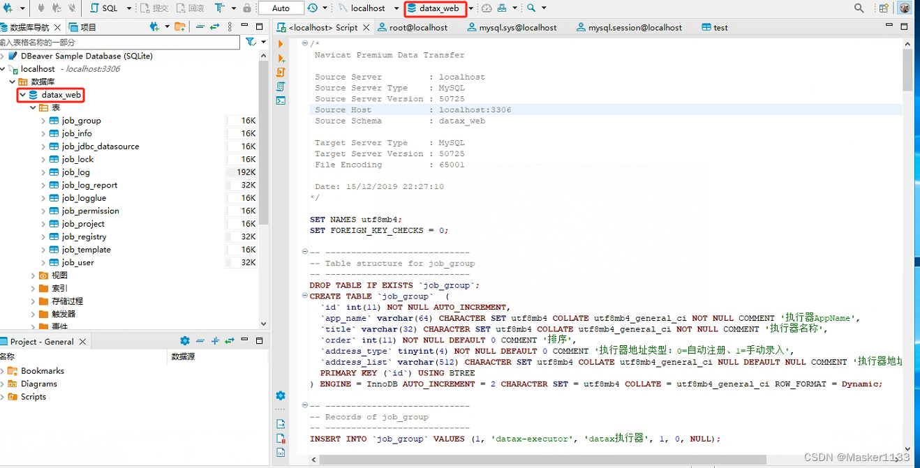
Task: Click explain execution plan icon in editor sidebar
Action: point(281,86)
